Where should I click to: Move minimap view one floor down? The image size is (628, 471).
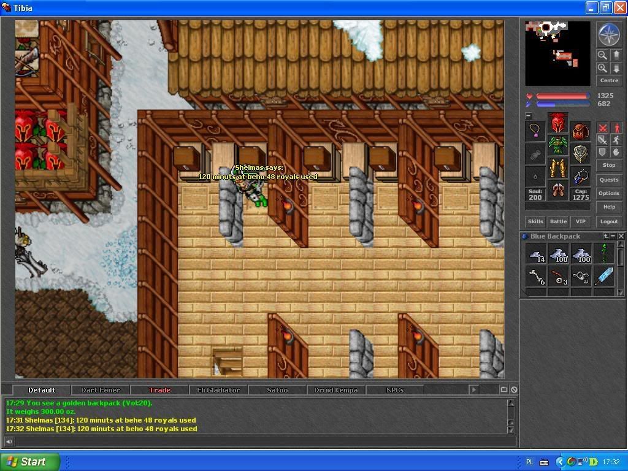tap(616, 68)
